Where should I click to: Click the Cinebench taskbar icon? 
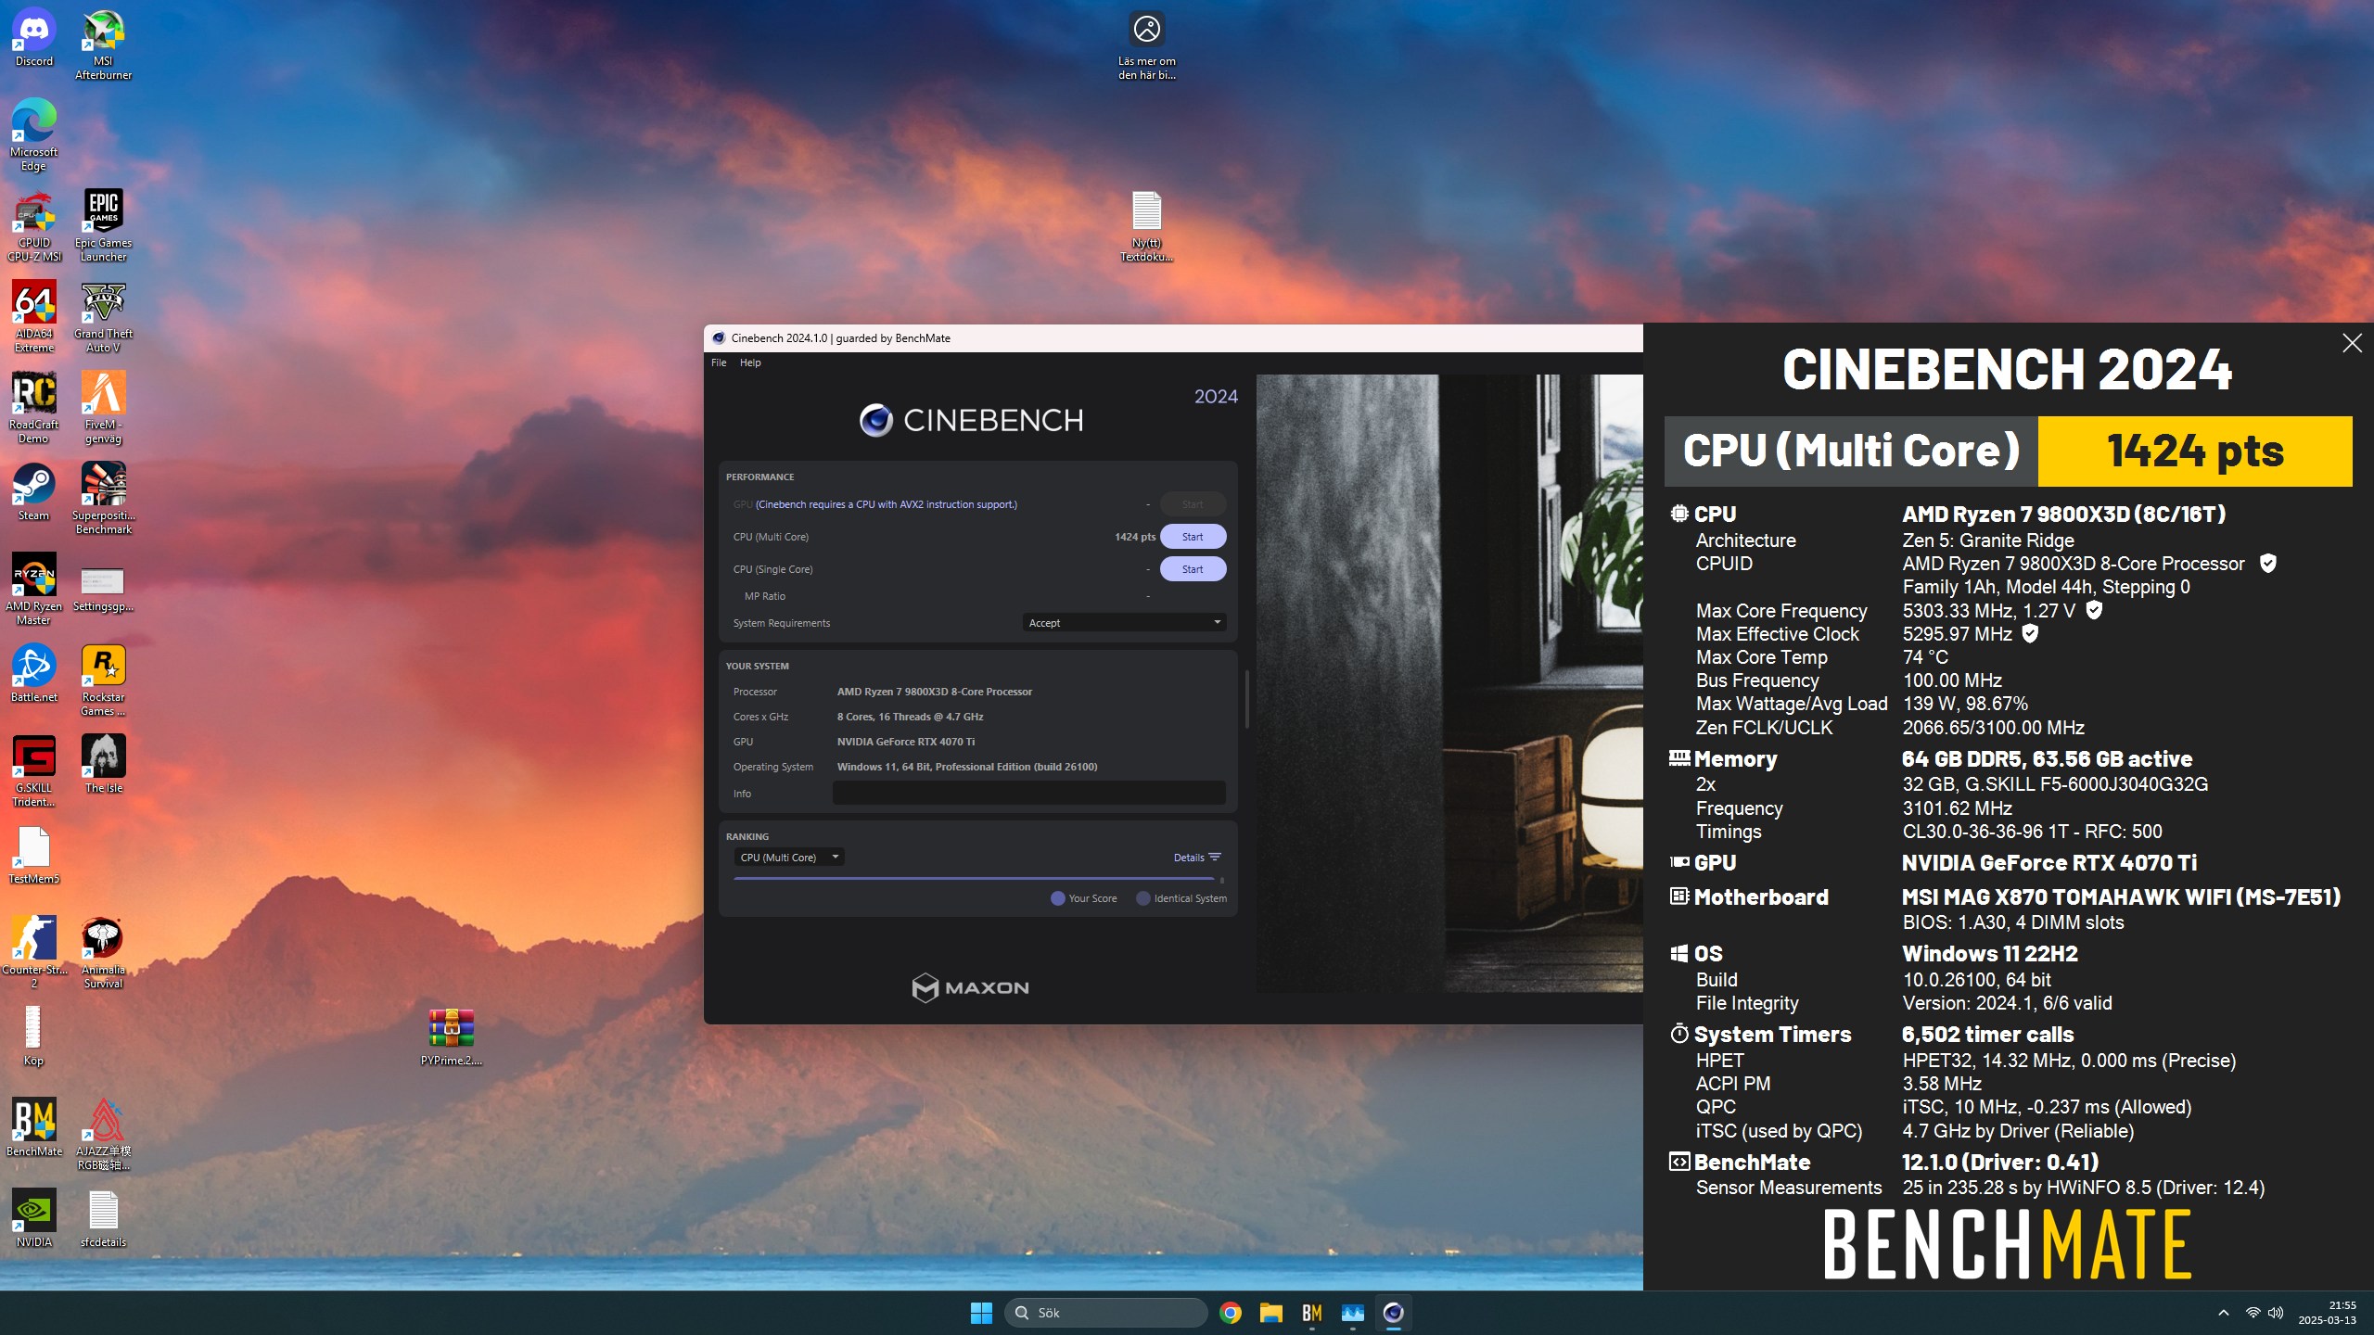(1393, 1313)
